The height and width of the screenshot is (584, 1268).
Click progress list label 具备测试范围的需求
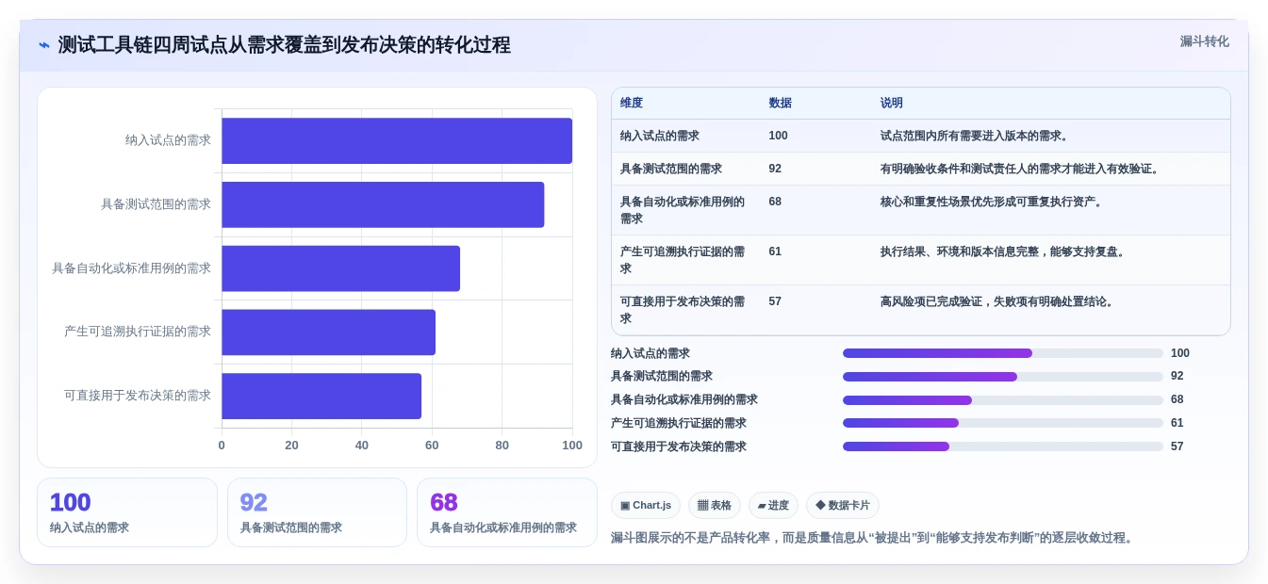click(x=662, y=377)
